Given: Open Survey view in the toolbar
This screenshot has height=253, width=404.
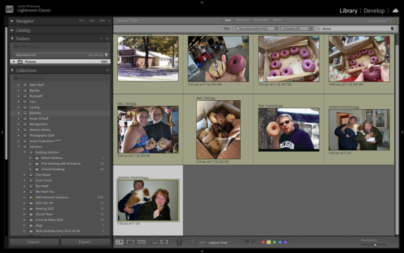Looking at the screenshot, I should (153, 242).
